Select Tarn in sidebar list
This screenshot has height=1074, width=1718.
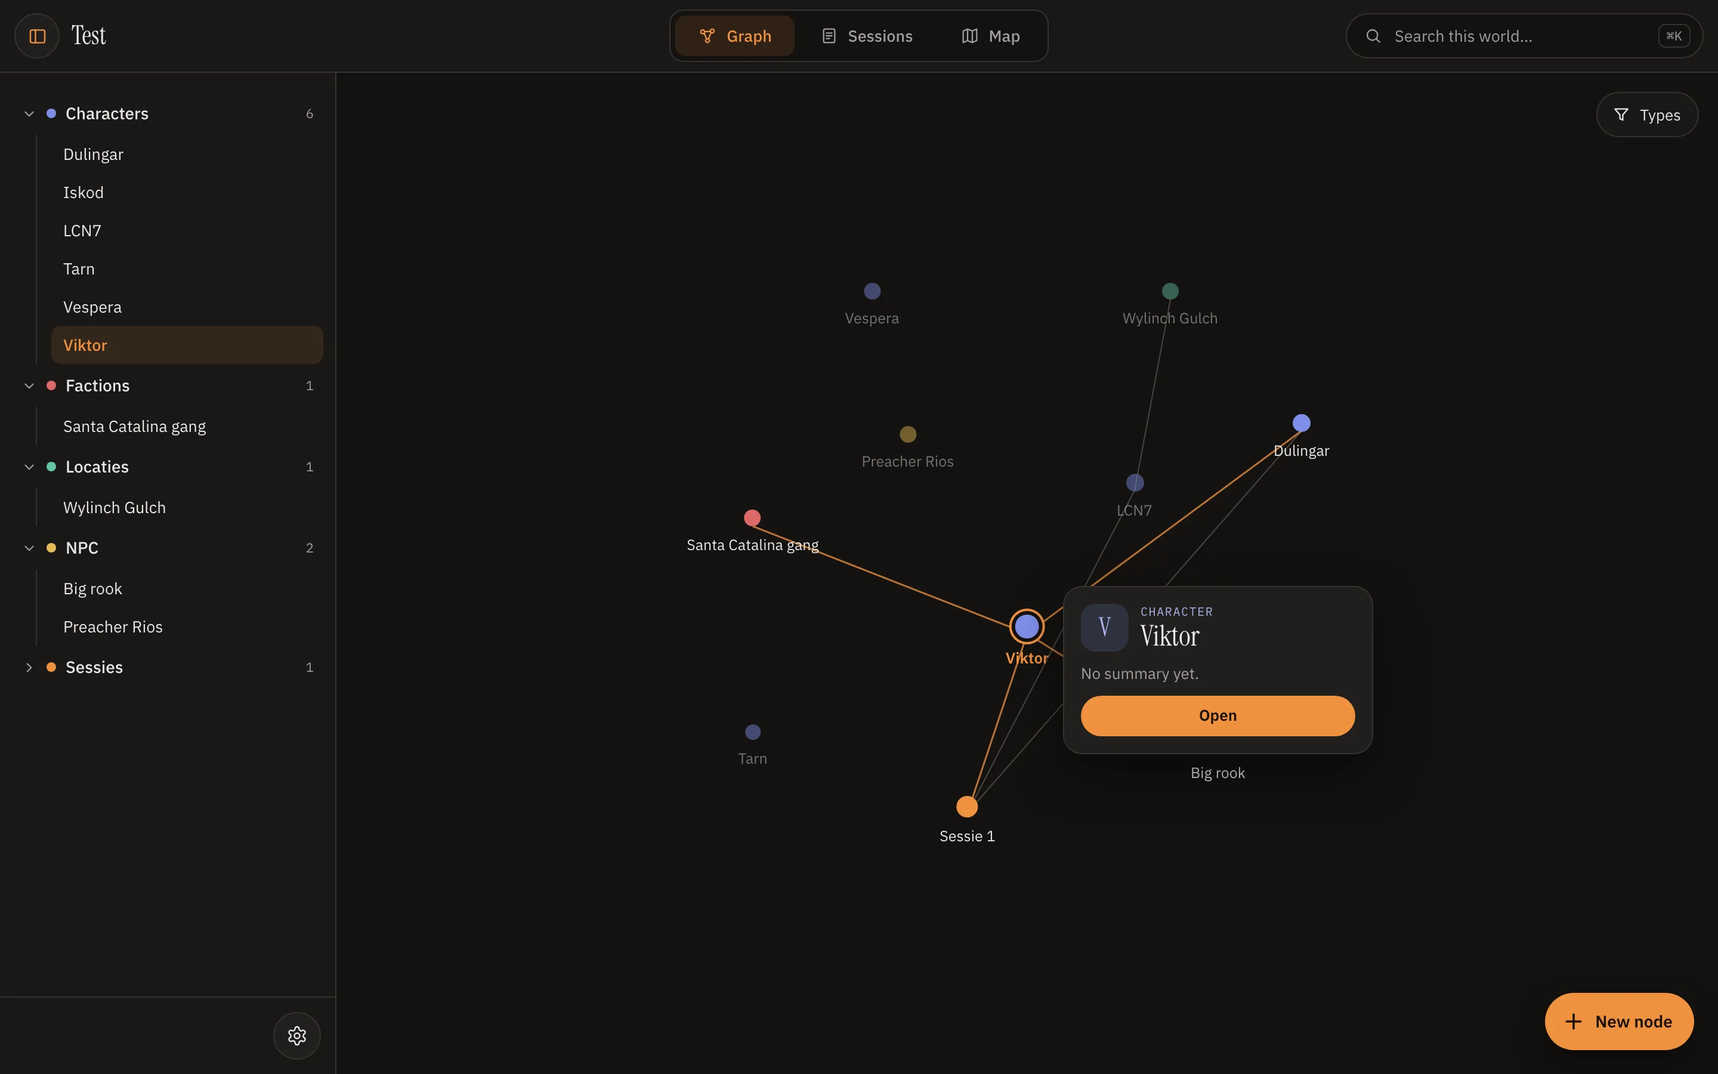187,269
